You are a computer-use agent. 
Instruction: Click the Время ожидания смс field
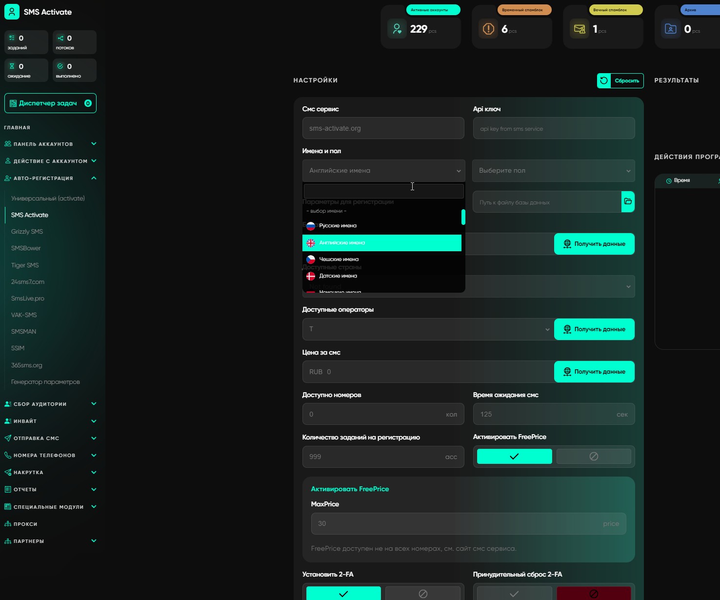pos(554,414)
